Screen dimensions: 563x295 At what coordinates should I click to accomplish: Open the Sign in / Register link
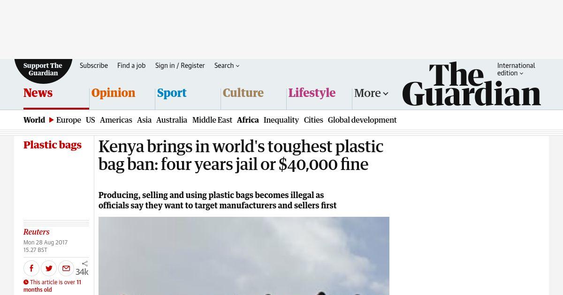180,66
